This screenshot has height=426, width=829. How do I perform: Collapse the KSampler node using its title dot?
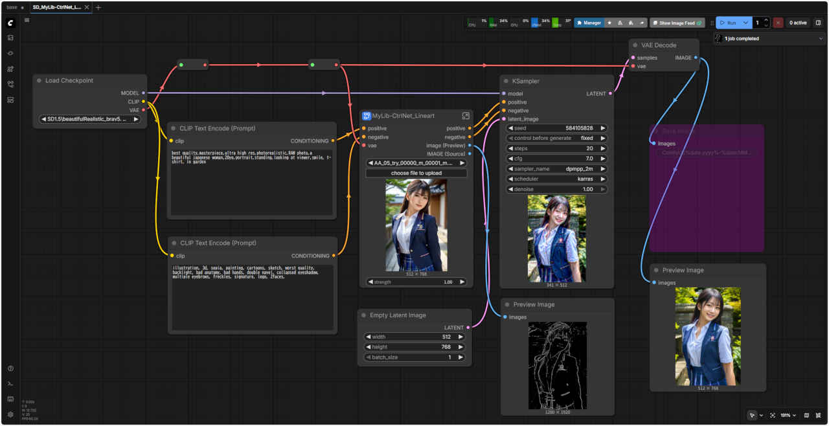coord(506,82)
